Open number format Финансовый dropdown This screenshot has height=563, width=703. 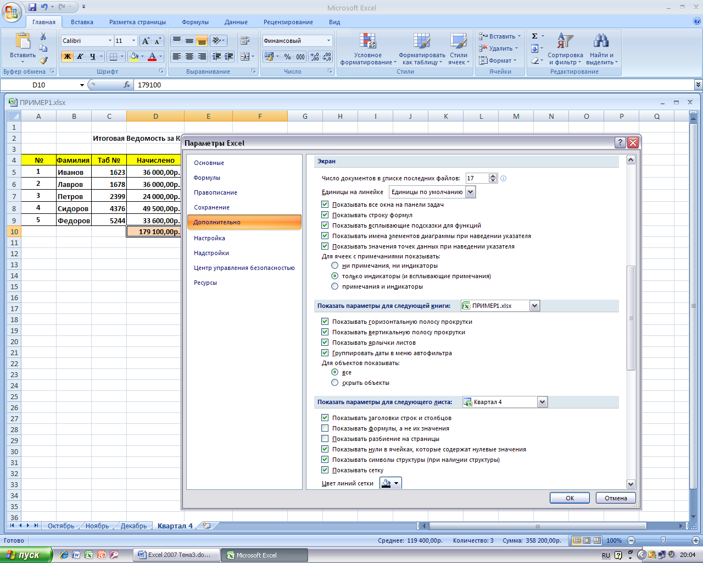329,41
